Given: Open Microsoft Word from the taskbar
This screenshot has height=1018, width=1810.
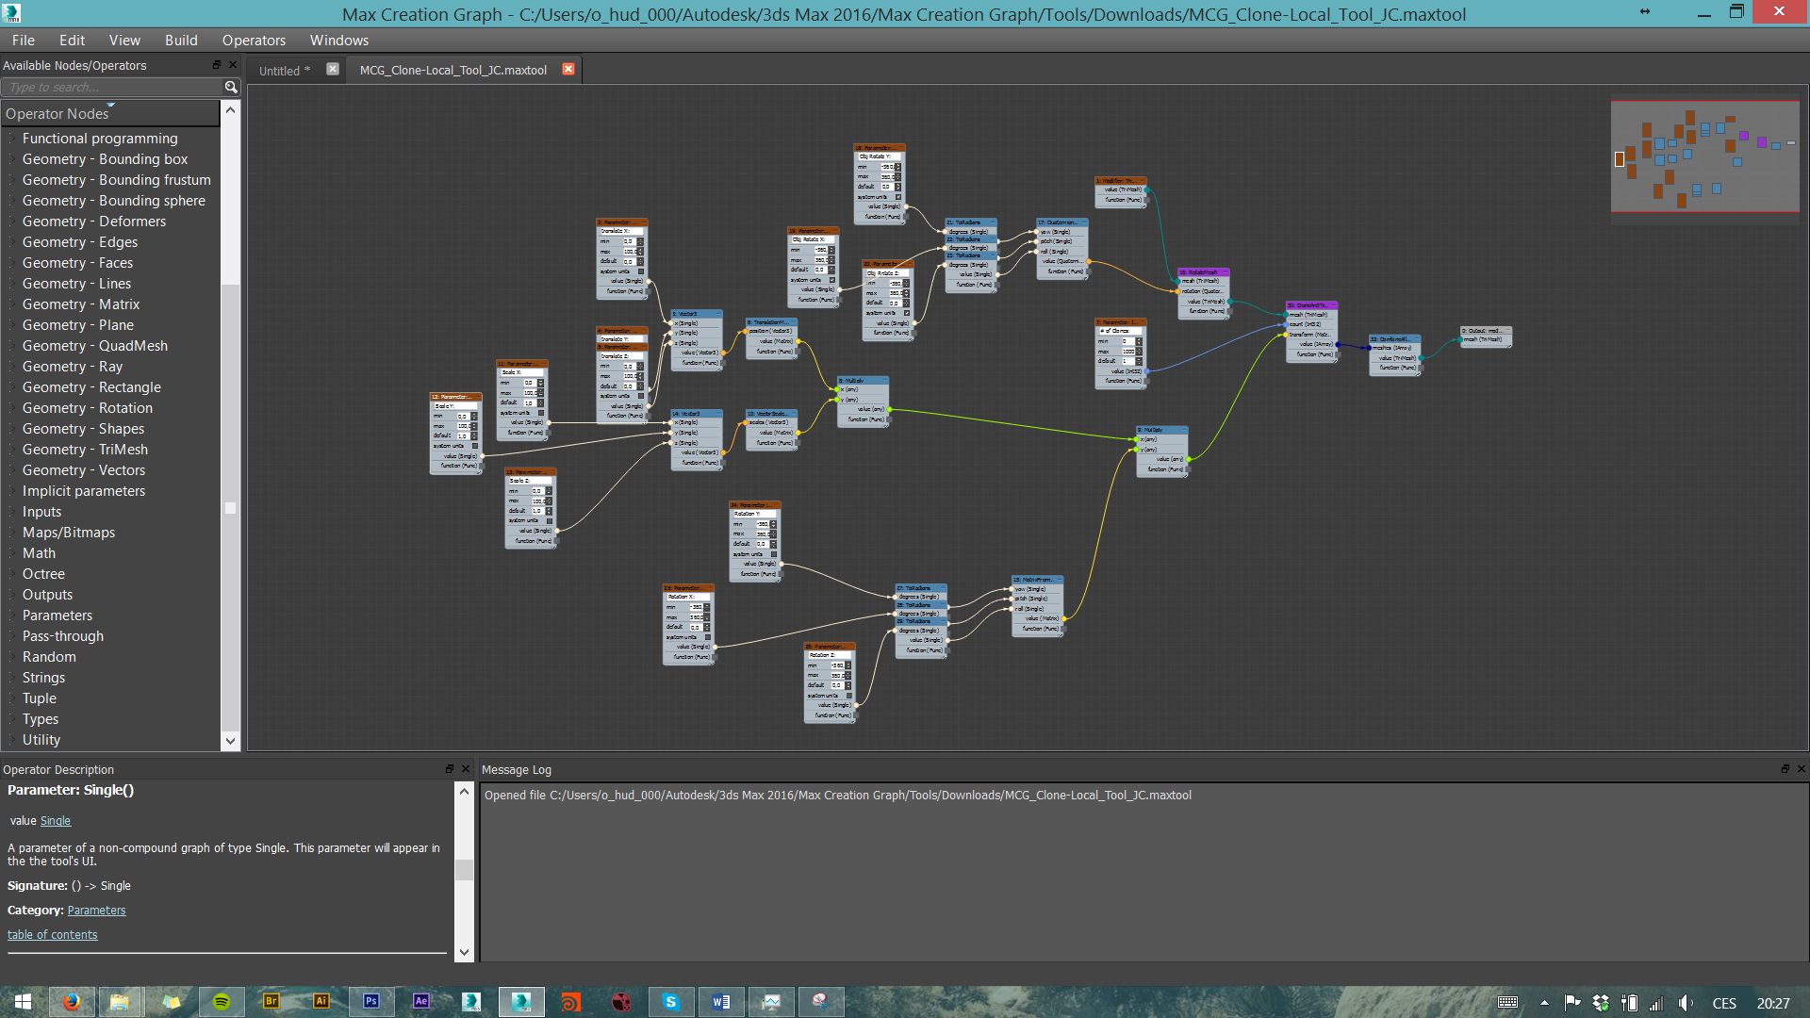Looking at the screenshot, I should [721, 1001].
